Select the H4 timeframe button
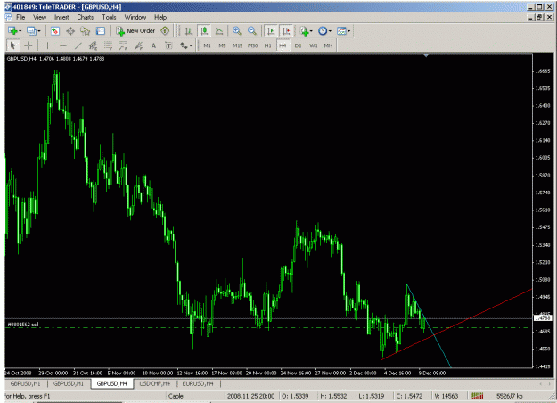Viewport: 557px width, 403px height. [x=283, y=45]
